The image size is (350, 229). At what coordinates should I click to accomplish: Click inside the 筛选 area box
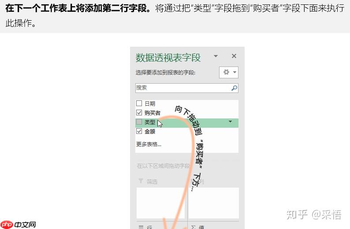pyautogui.click(x=160, y=203)
